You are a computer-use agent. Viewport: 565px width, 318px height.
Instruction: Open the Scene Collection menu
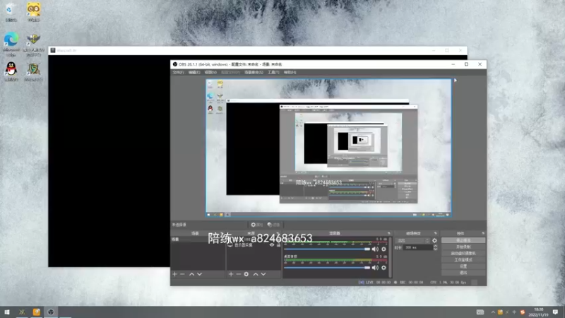(x=254, y=73)
